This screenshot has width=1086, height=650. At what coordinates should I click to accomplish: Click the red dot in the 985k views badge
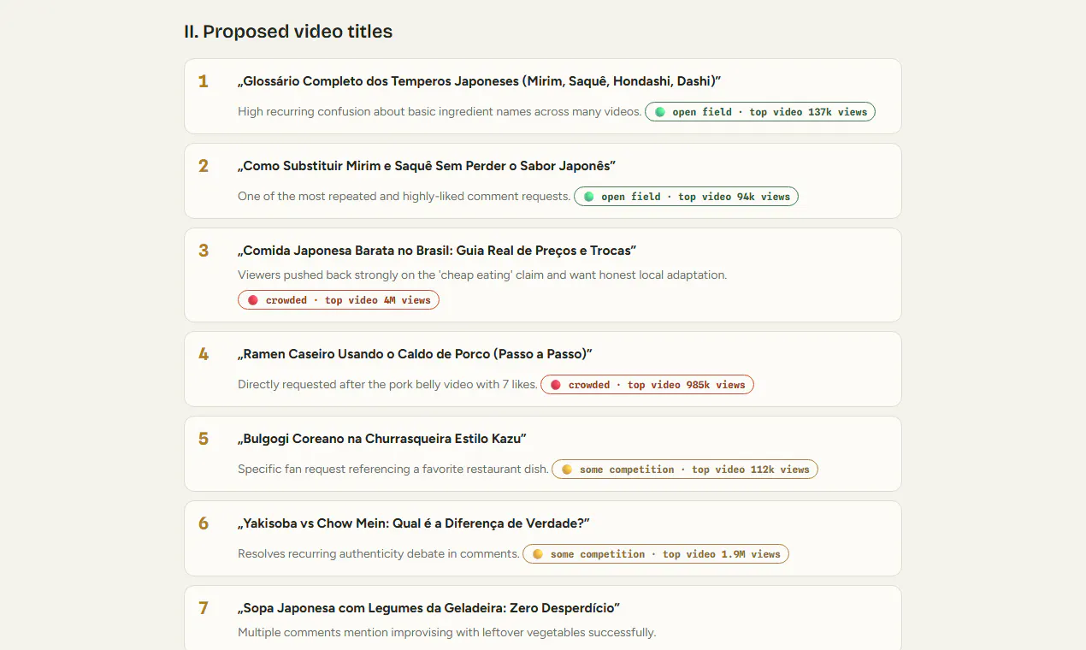[x=556, y=385]
